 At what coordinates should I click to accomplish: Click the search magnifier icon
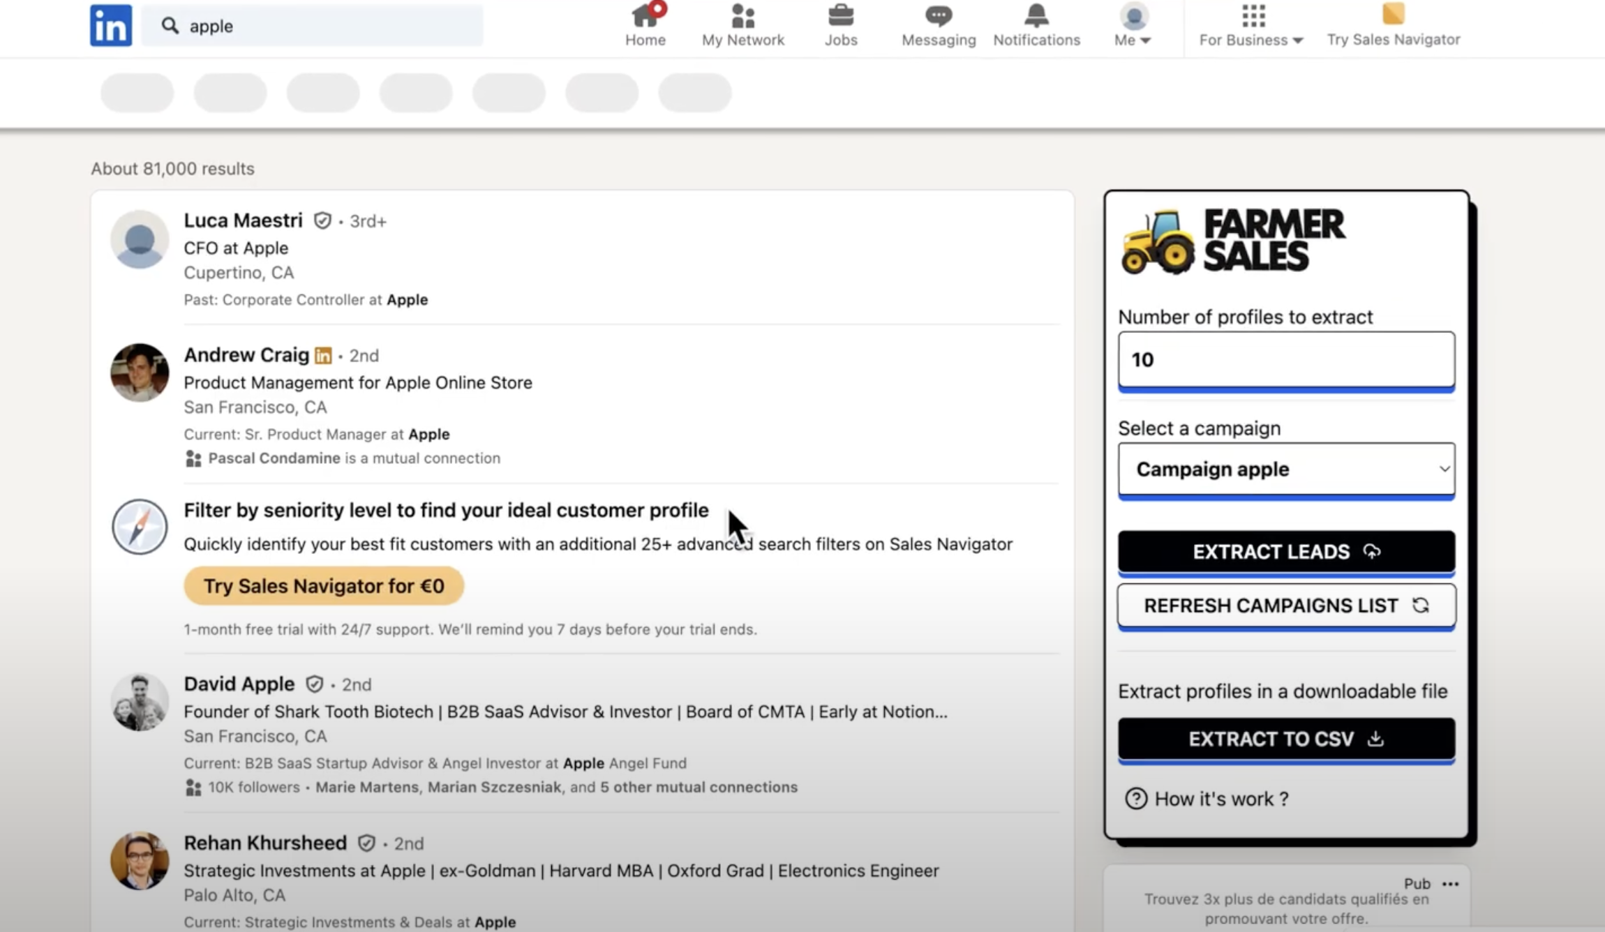(x=170, y=26)
